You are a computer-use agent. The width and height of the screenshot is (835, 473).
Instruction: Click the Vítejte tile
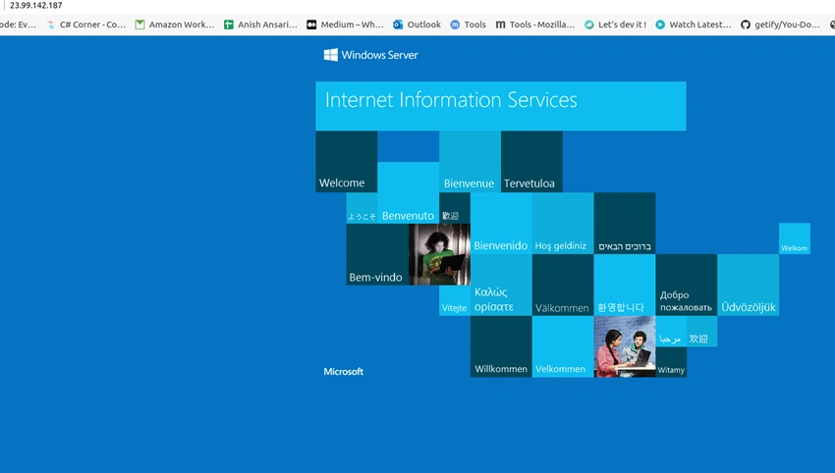tap(454, 300)
